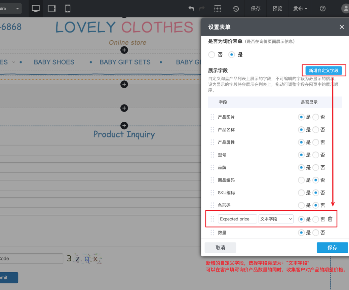Open the 文本字段 field type dropdown
Image resolution: width=349 pixels, height=290 pixels.
click(x=276, y=219)
